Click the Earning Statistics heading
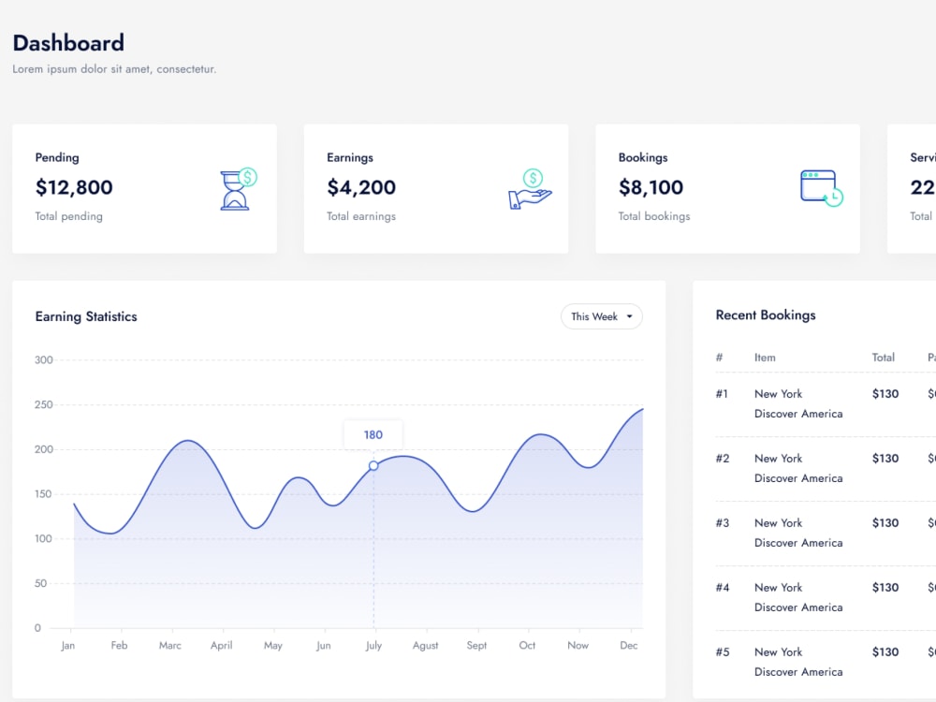The image size is (936, 702). [x=86, y=316]
